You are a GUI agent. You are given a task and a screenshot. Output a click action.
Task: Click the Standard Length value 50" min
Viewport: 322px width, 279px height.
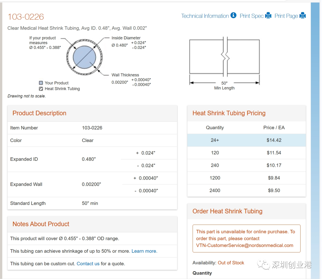coord(90,203)
